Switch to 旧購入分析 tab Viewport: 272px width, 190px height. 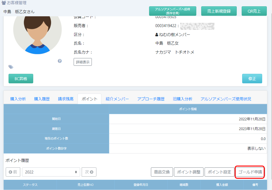tap(182, 99)
